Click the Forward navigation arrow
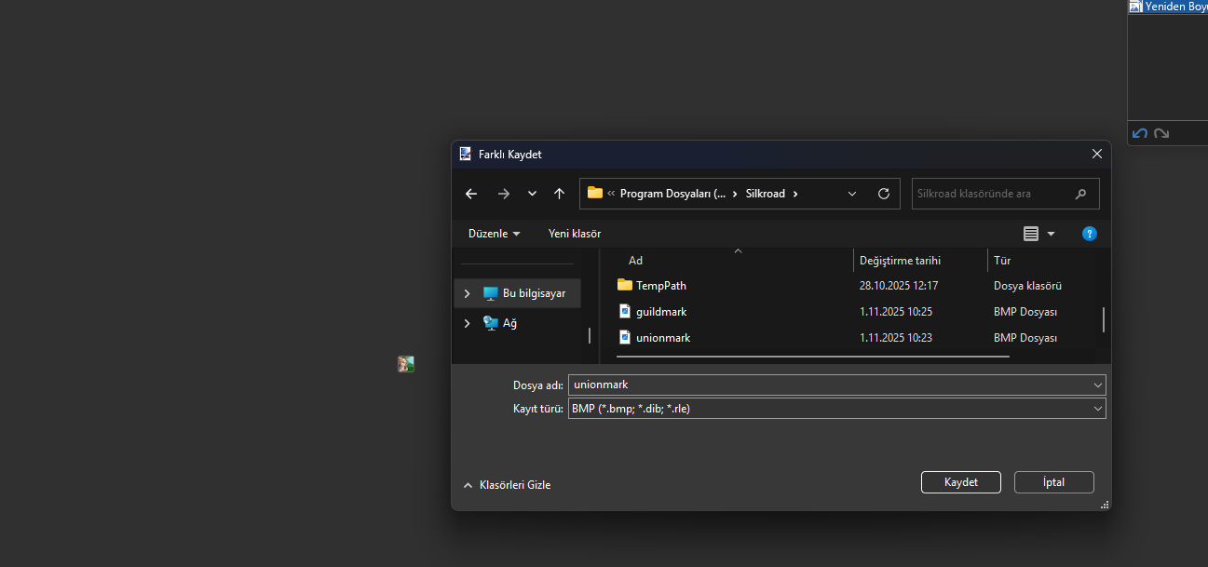Viewport: 1208px width, 567px height. click(504, 194)
